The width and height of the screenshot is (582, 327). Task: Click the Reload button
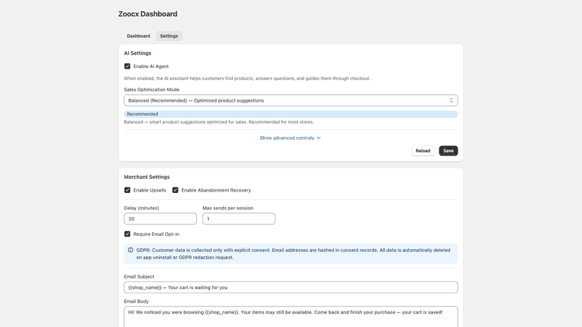[422, 151]
